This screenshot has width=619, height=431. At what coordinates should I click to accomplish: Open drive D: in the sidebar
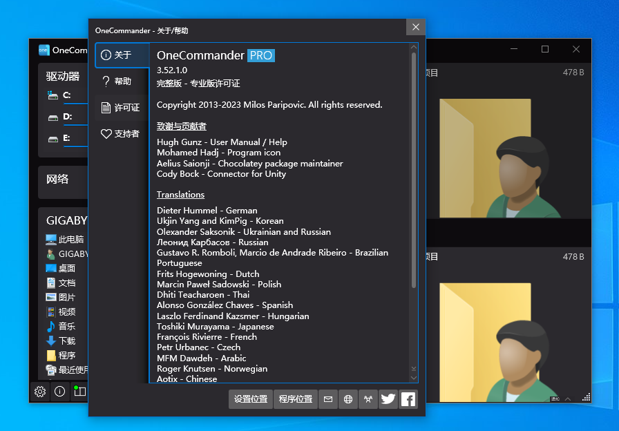tap(67, 117)
